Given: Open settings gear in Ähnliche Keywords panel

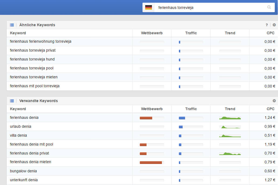Looking at the screenshot, I should [x=274, y=25].
